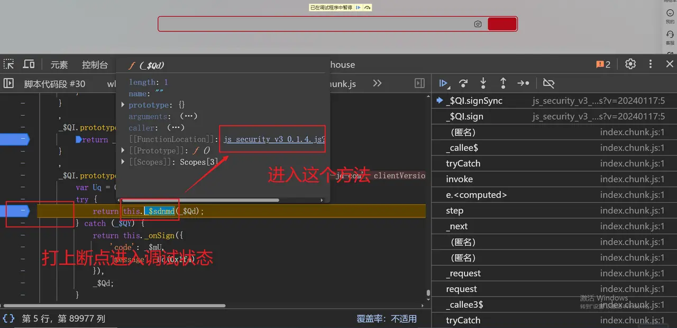Toggle deactivate breakpoints icon
Image resolution: width=677 pixels, height=328 pixels.
click(x=548, y=83)
